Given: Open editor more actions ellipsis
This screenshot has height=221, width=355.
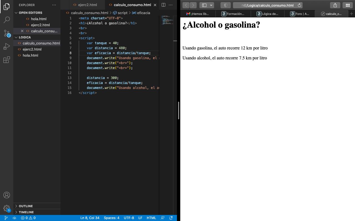Looking at the screenshot, I should pyautogui.click(x=171, y=5).
